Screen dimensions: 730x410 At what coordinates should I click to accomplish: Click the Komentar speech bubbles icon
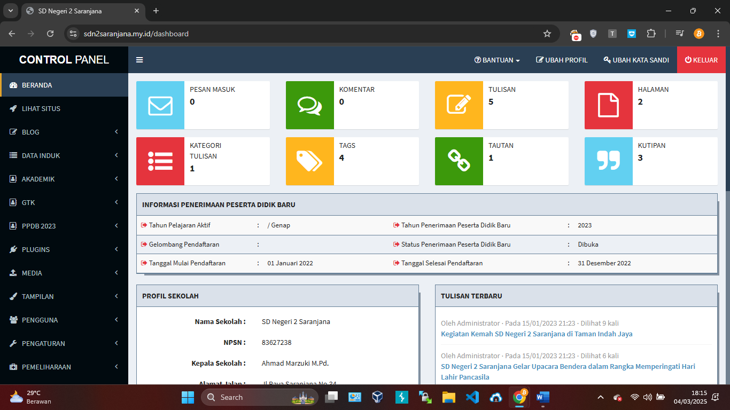point(310,105)
